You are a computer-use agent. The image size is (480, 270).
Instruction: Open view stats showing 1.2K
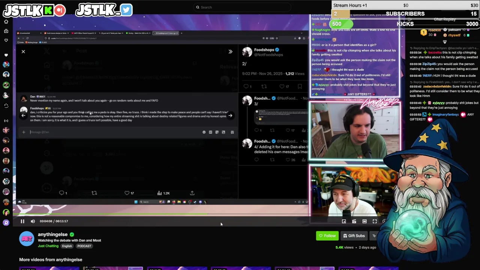pos(163,193)
